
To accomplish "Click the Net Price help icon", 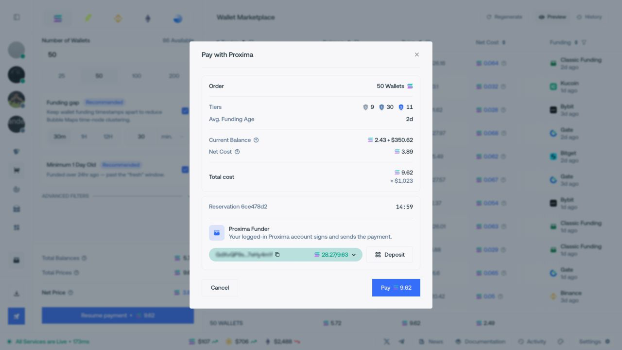I will tap(70, 293).
